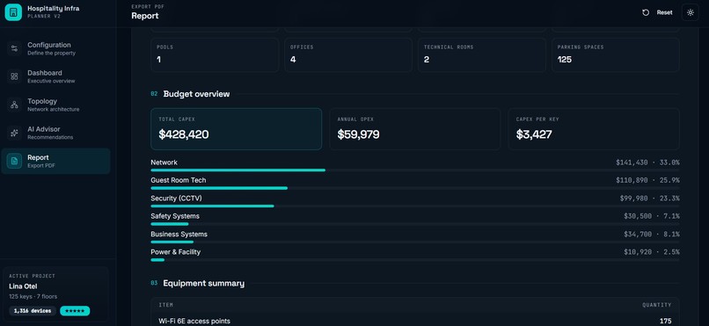
Task: Select the Report Export PDF item
Action: click(x=55, y=161)
